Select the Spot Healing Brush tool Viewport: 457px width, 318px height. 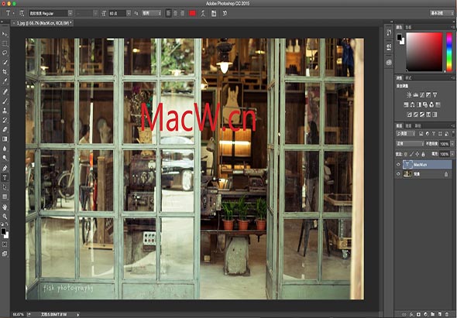(x=5, y=92)
